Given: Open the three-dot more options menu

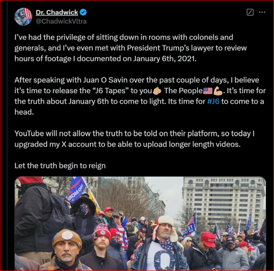Looking at the screenshot, I should click(x=262, y=13).
